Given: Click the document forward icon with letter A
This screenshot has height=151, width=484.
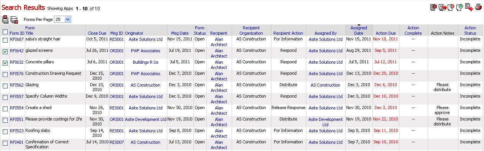Looking at the screenshot, I should [443, 7].
